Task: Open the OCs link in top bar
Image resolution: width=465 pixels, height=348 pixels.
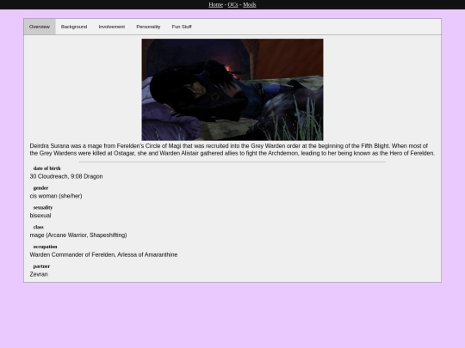Action: pos(232,4)
